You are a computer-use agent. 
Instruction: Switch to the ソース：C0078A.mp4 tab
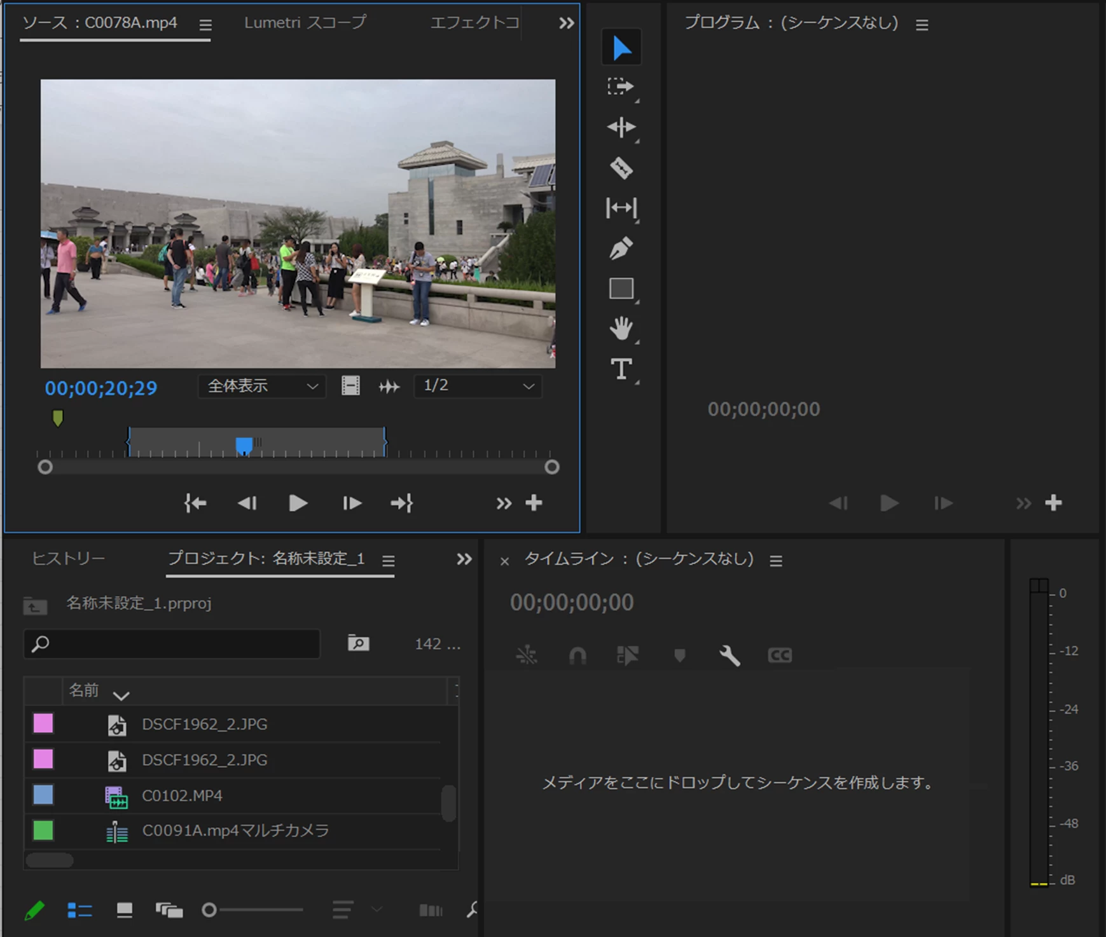point(100,23)
